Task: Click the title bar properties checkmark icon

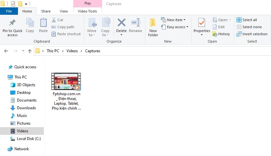Action: (13, 4)
